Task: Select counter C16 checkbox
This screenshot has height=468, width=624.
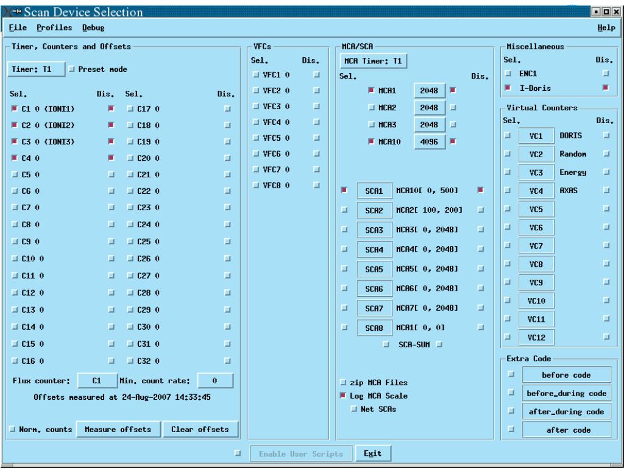Action: (15, 361)
